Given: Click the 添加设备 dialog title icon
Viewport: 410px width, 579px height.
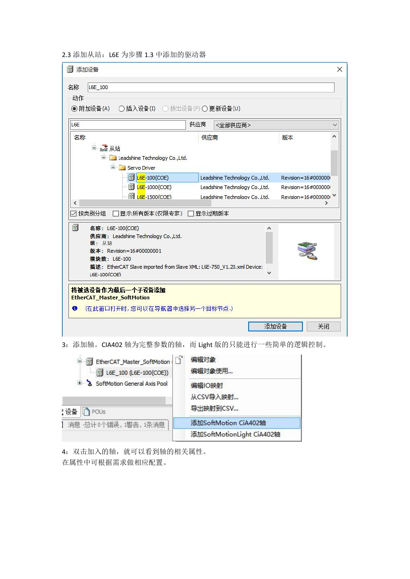Looking at the screenshot, I should 70,69.
